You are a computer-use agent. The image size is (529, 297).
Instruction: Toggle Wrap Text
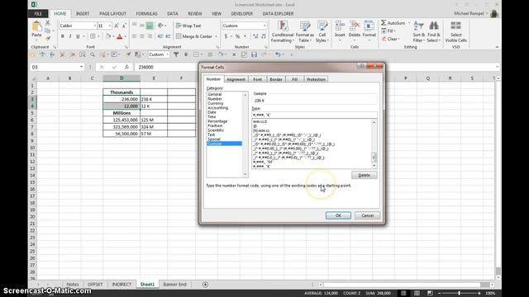click(x=188, y=26)
